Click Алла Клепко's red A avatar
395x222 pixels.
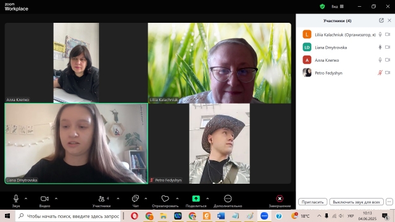click(x=307, y=60)
